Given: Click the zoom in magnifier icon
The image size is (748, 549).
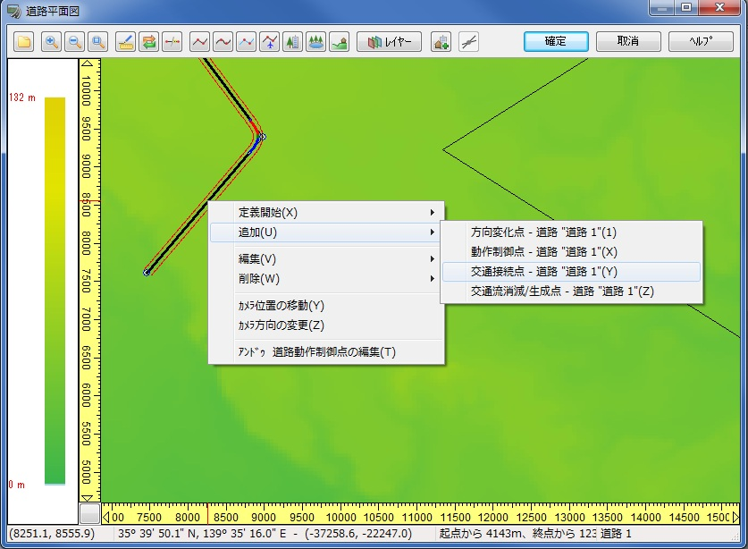Looking at the screenshot, I should coord(51,41).
